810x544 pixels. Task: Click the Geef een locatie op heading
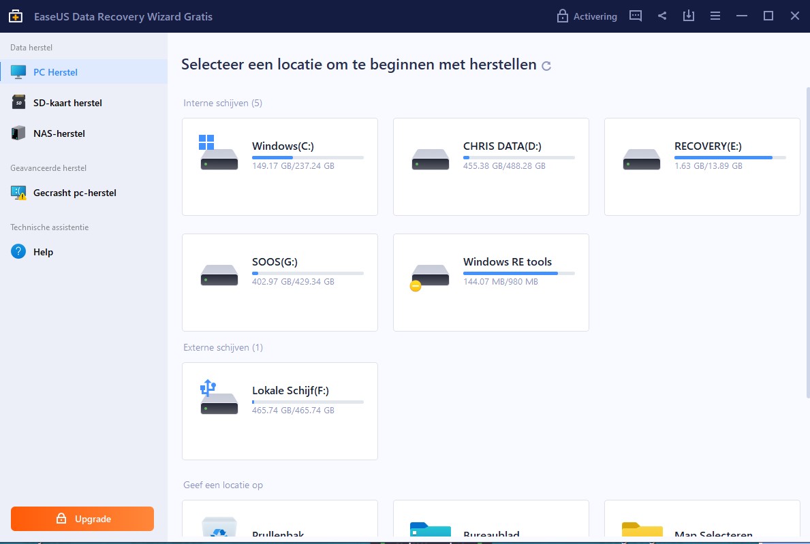point(223,485)
